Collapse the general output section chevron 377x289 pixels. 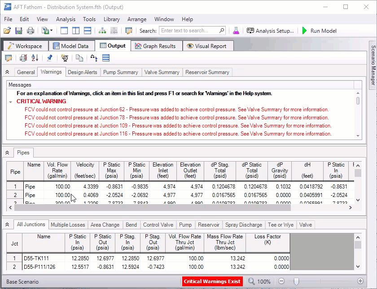point(7,72)
